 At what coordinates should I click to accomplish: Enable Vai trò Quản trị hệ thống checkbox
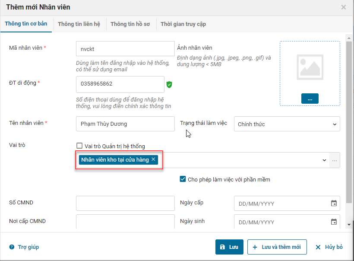[x=79, y=146]
